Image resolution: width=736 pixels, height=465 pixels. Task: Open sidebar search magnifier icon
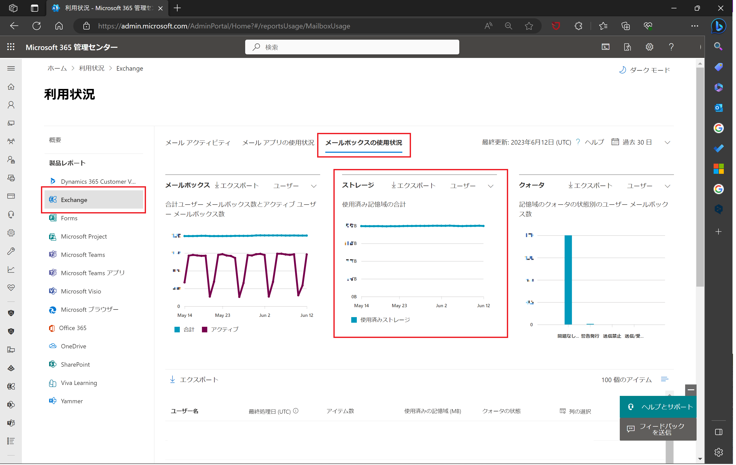point(718,46)
